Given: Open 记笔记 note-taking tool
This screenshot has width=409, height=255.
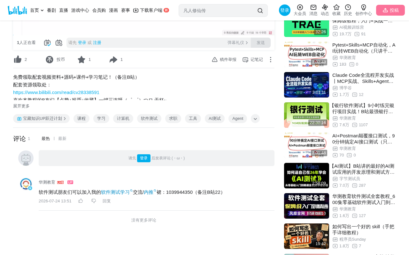Looking at the screenshot, I should pyautogui.click(x=253, y=60).
